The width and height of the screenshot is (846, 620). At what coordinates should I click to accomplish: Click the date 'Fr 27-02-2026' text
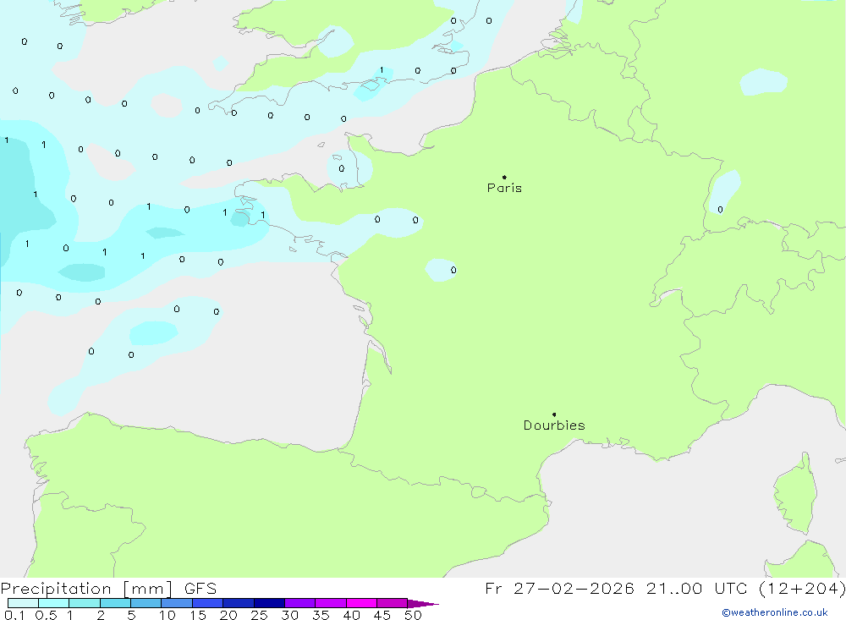[559, 588]
